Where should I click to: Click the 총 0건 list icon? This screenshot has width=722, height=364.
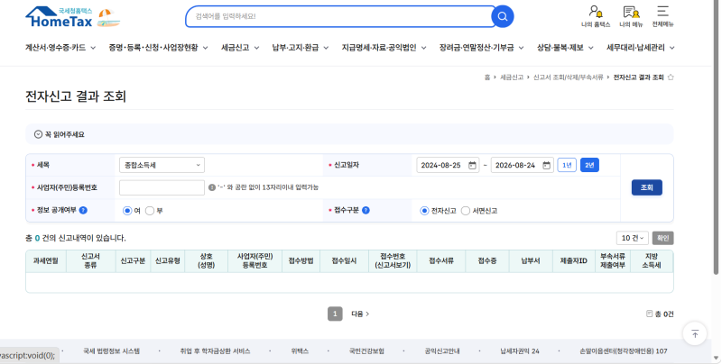pyautogui.click(x=649, y=314)
